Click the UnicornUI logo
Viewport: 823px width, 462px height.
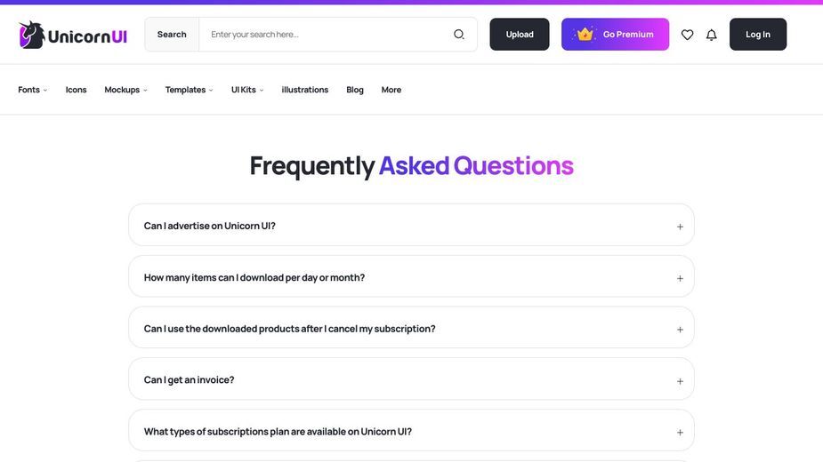(x=72, y=36)
